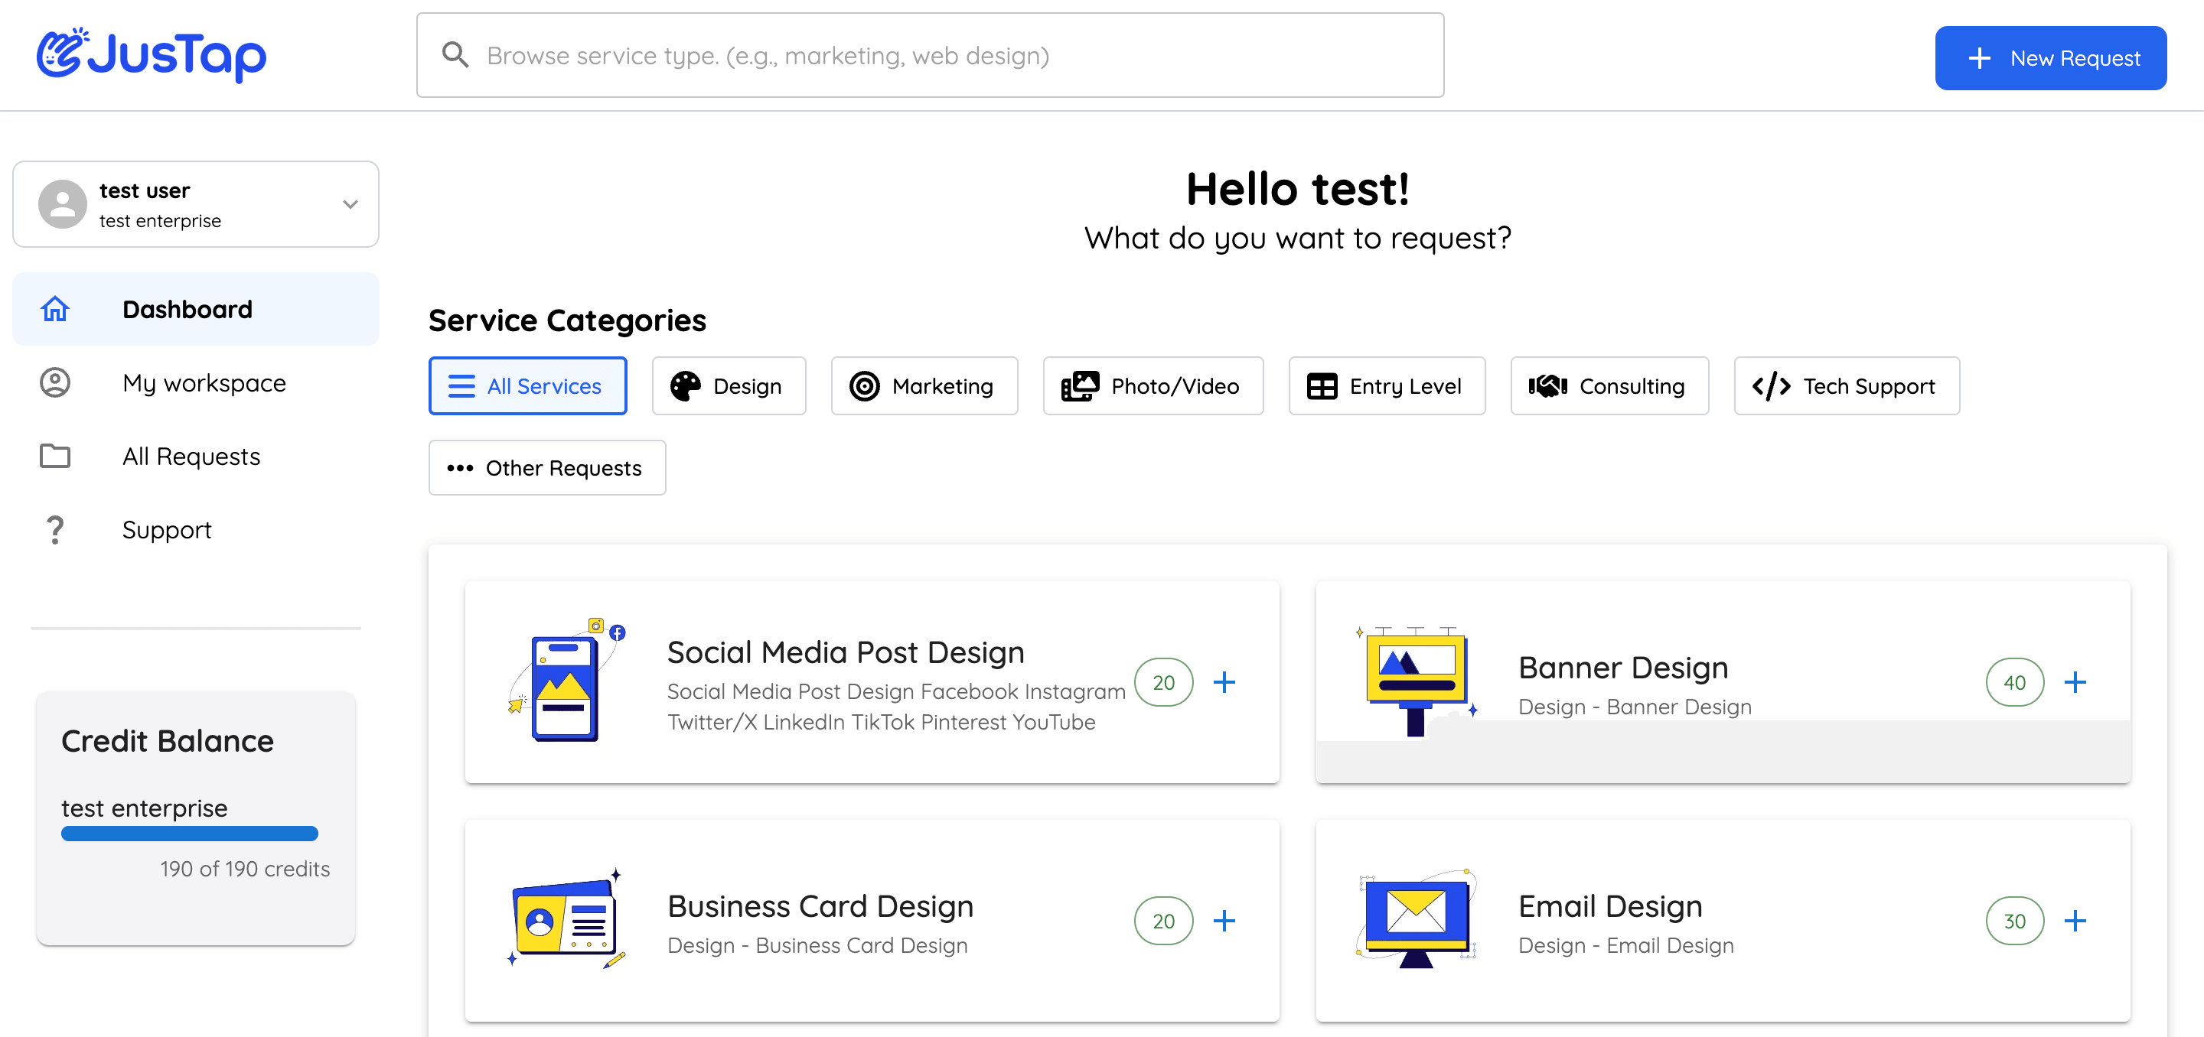Click plus icon next to Email Design
Image resolution: width=2204 pixels, height=1037 pixels.
coord(2074,920)
